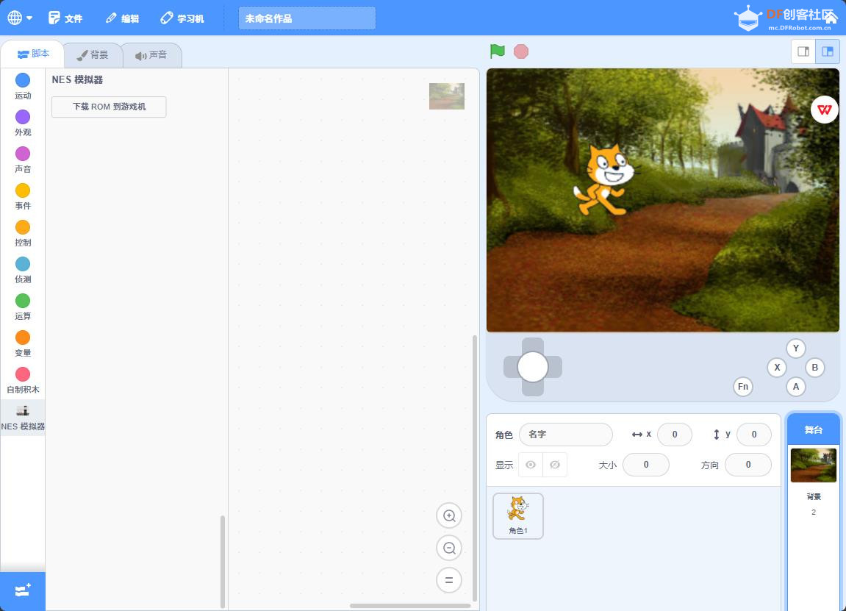
Task: Switch to large stage layout
Action: [x=827, y=51]
